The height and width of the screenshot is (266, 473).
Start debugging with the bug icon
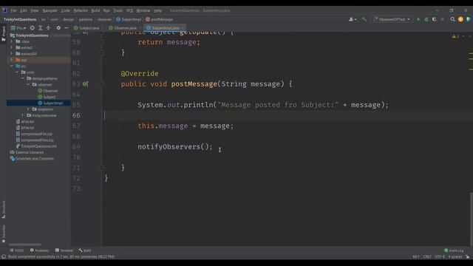[x=426, y=19]
